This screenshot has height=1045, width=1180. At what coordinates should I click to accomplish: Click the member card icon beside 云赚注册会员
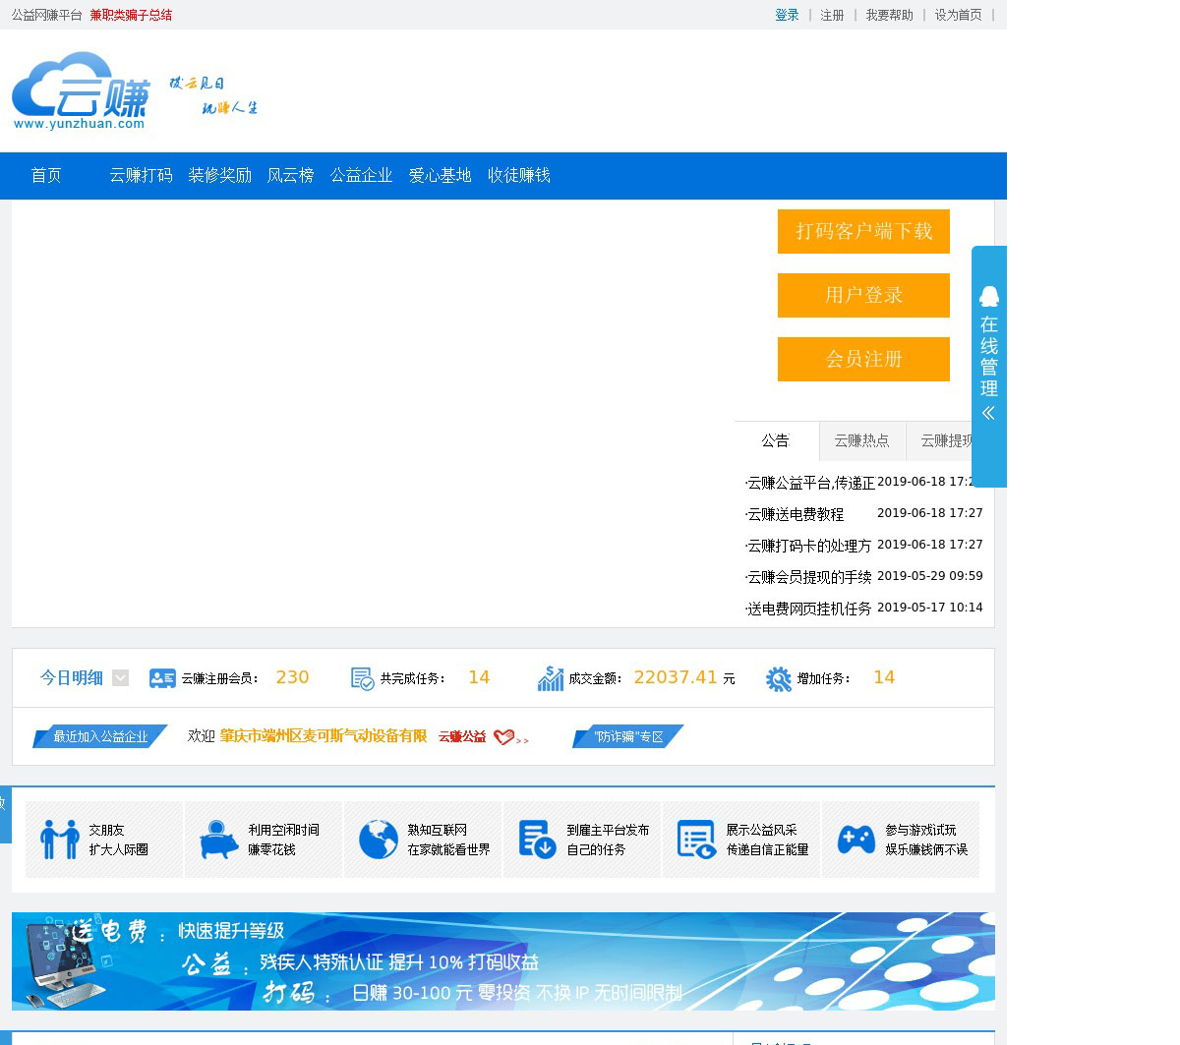[162, 678]
